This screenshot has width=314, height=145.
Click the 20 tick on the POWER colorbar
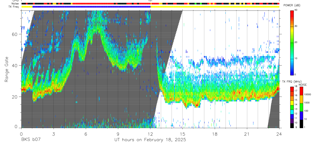click(296, 42)
